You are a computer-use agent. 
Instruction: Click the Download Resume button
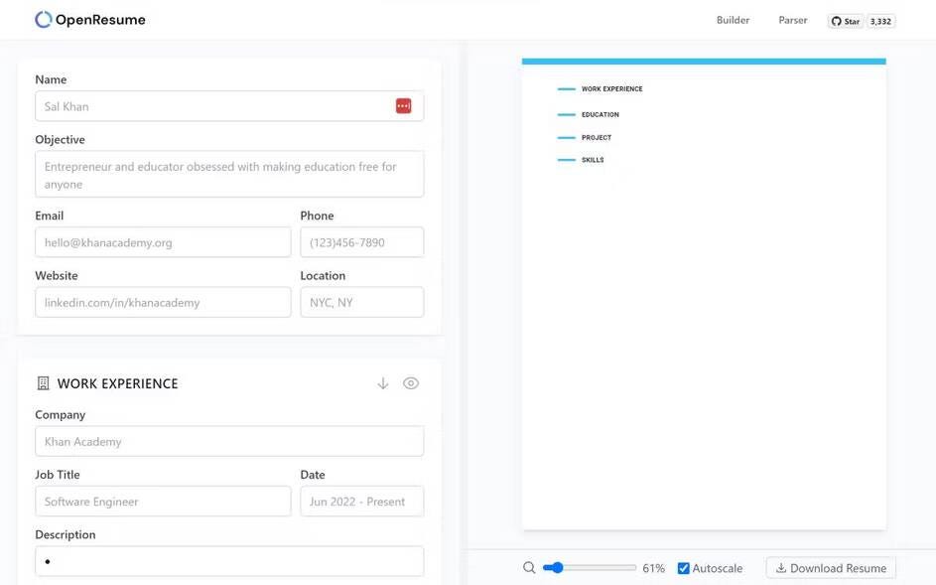[831, 568]
